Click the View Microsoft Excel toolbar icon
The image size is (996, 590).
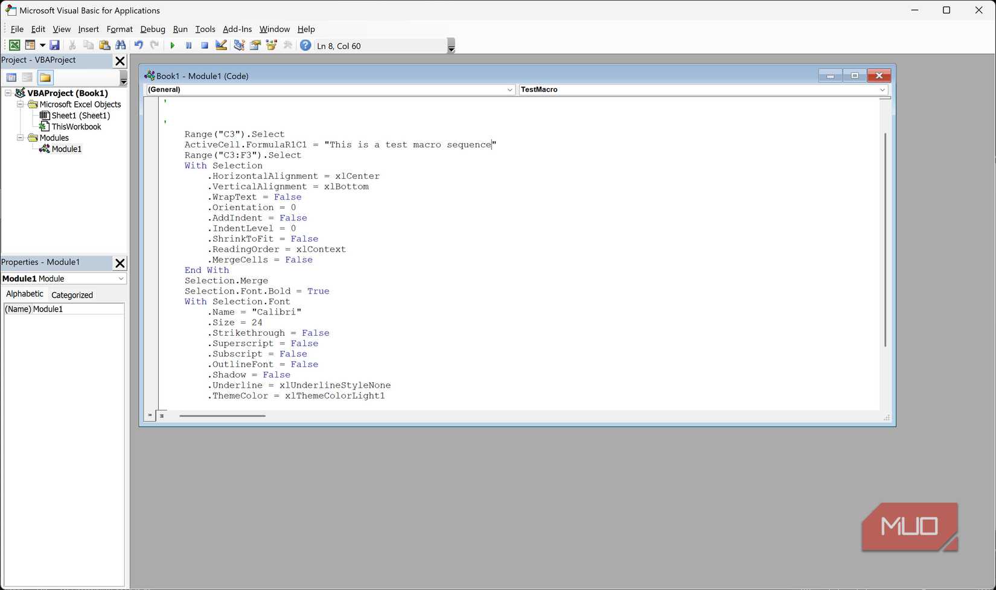click(x=14, y=45)
